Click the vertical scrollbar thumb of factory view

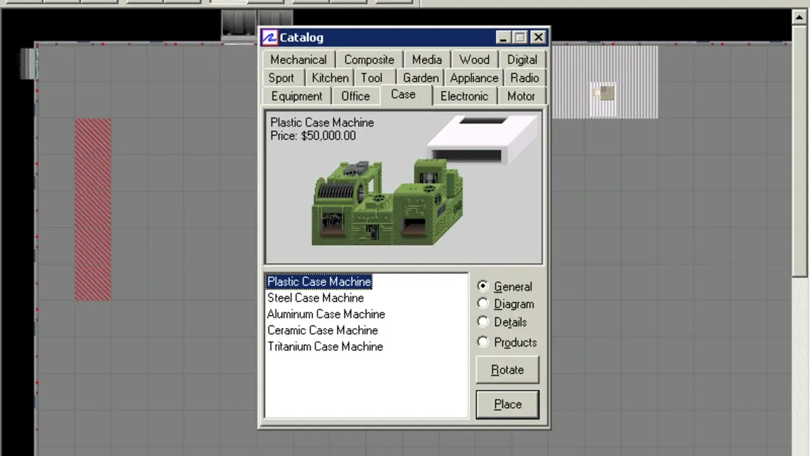(799, 151)
